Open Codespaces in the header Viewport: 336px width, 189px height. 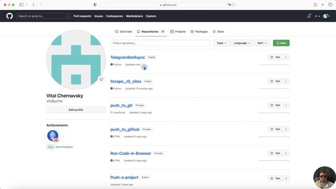pyautogui.click(x=114, y=16)
